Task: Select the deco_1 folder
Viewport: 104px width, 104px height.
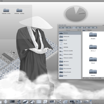Action: (93, 48)
